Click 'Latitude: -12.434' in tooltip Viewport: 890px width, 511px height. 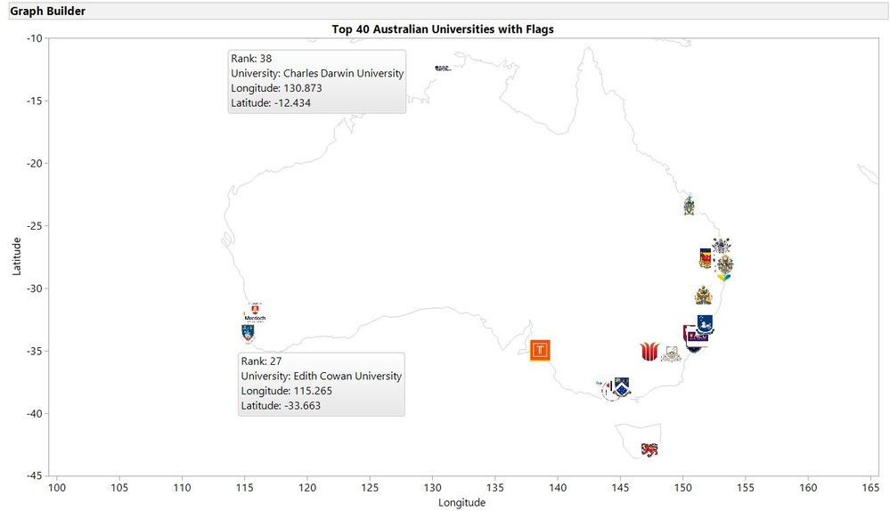tap(271, 102)
